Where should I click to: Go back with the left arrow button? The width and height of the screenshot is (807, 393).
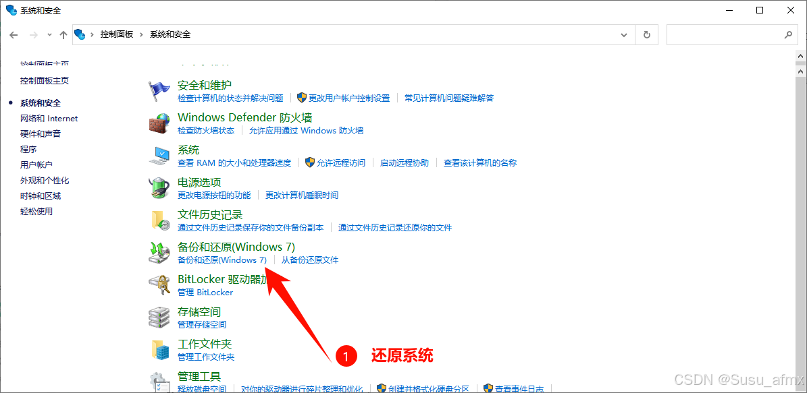[x=14, y=35]
